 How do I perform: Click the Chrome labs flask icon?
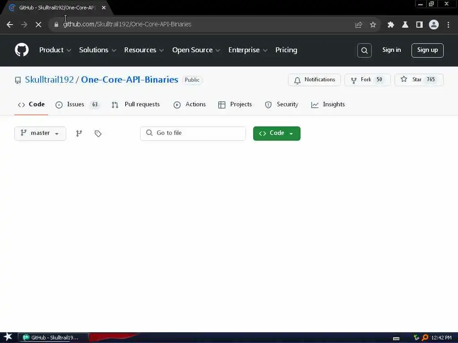coord(405,25)
